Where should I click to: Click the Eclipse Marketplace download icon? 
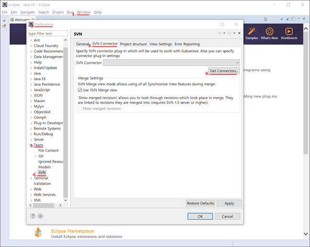pos(38,232)
